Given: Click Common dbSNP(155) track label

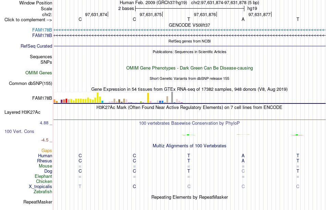Looking at the screenshot, I should (x=31, y=84).
